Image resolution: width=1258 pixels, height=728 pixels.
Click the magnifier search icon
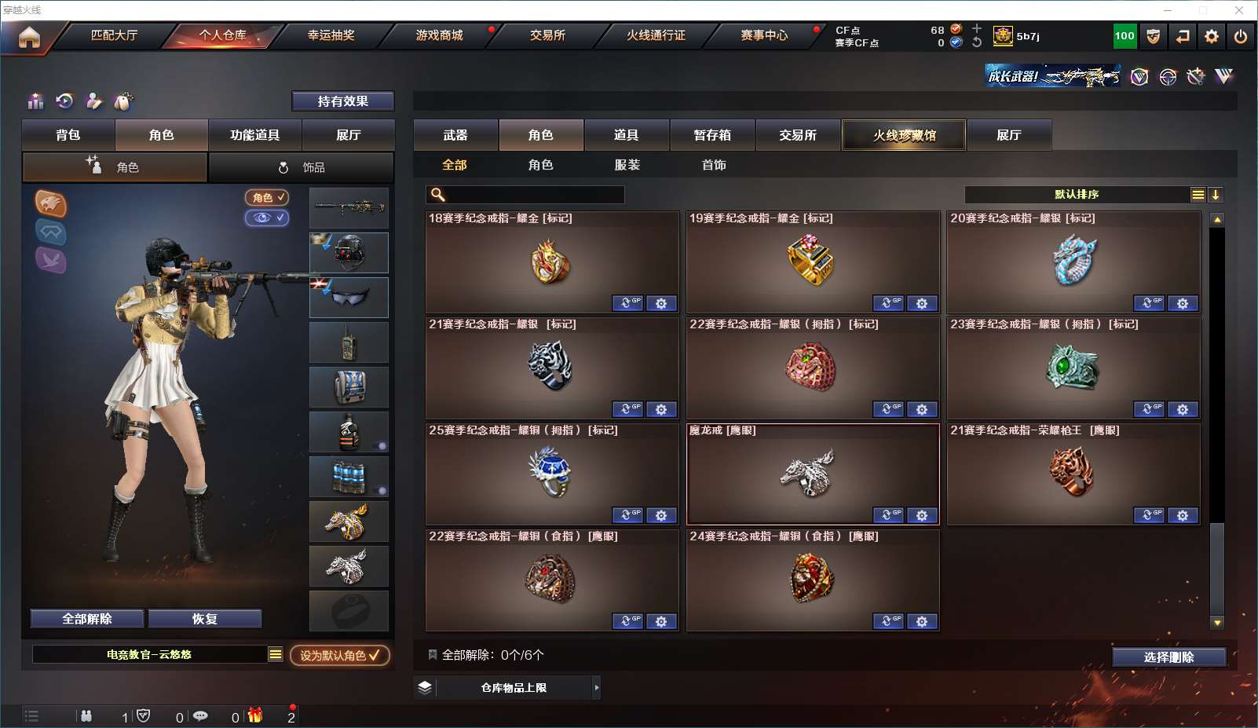[x=438, y=194]
